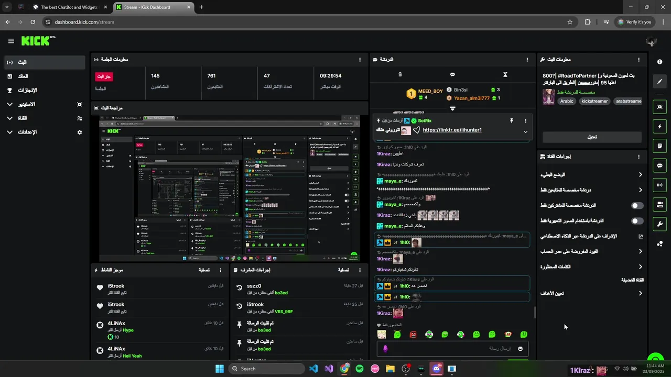
Task: Click the stream preview thumbnail
Action: [x=230, y=188]
